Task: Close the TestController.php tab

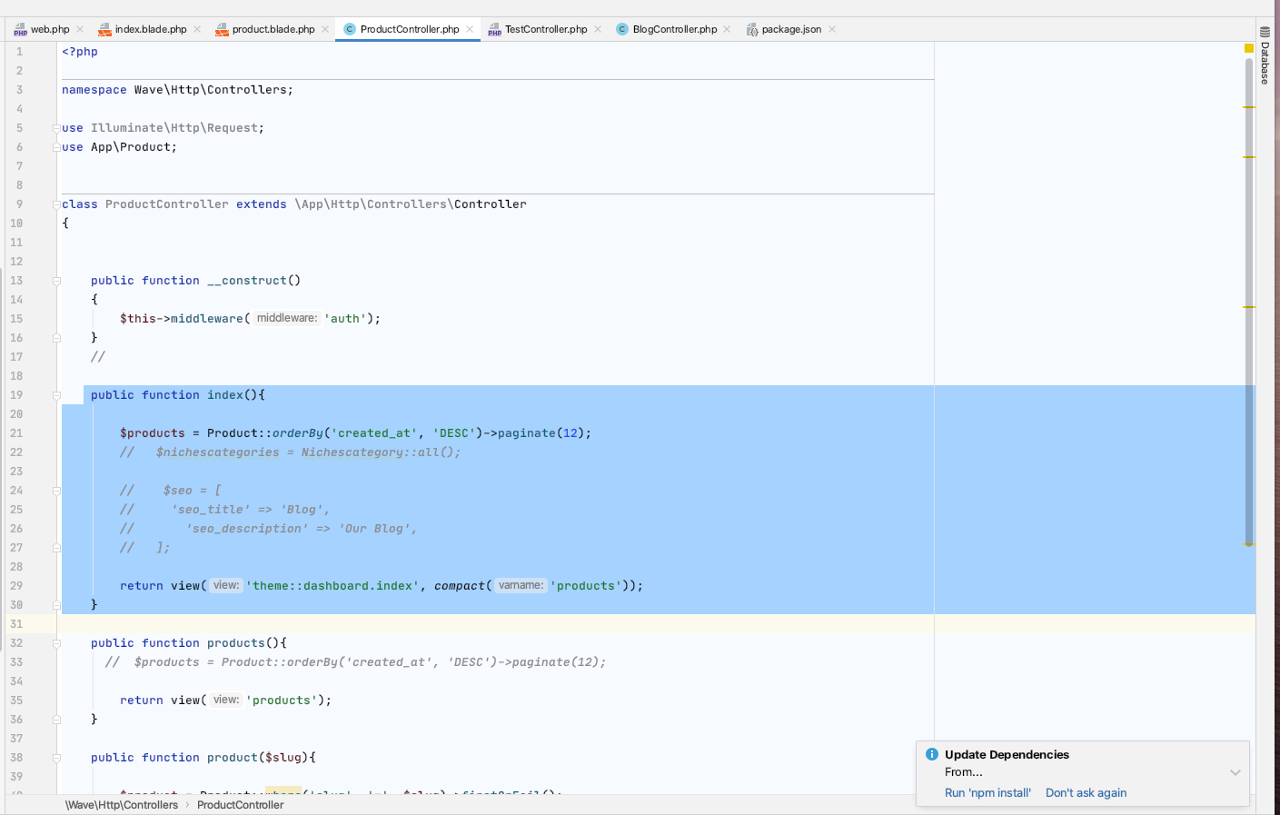Action: (598, 29)
